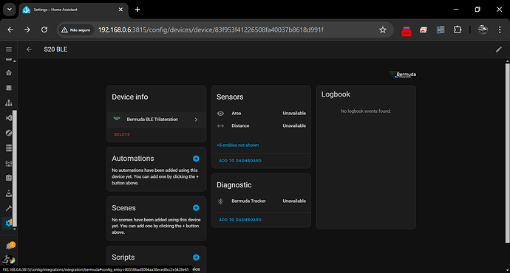The width and height of the screenshot is (510, 273).
Task: Click the eye icon next to Area
Action: tap(220, 114)
